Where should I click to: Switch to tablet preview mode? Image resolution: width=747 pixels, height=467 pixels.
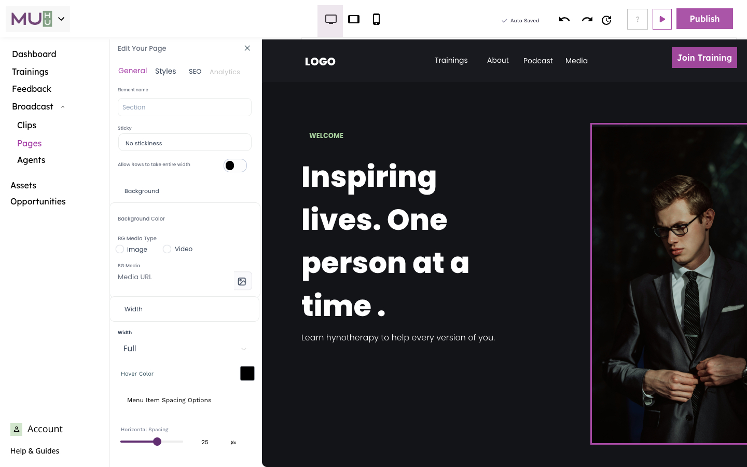click(354, 20)
